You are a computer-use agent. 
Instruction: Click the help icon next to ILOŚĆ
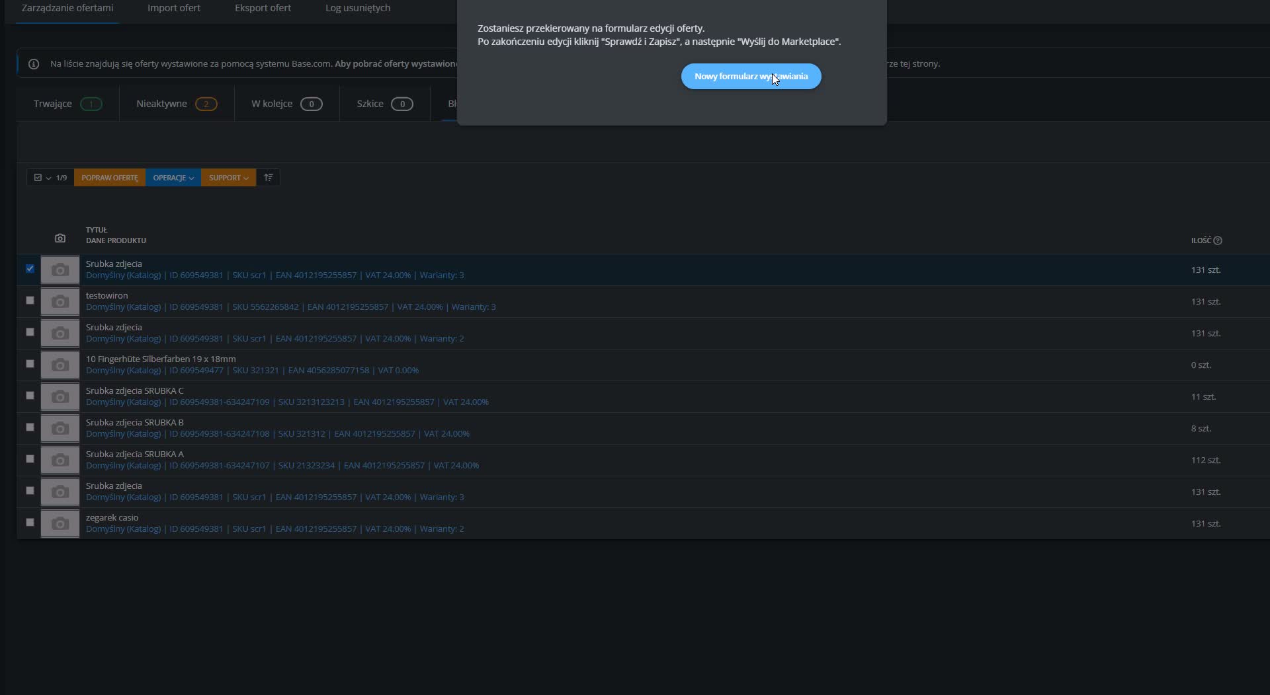[x=1218, y=240]
